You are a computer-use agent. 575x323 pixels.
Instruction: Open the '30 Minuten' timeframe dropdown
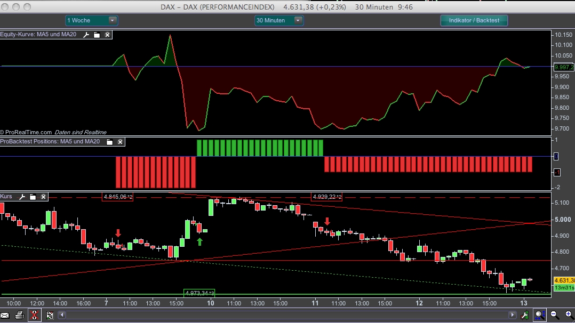pos(278,21)
